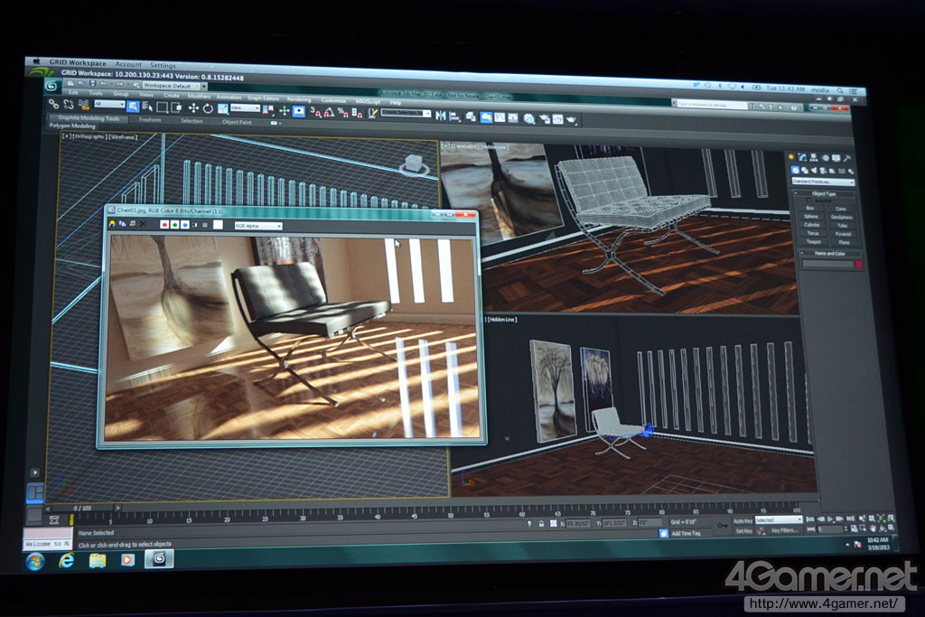
Task: Open the Schematic View icon
Action: 513,118
